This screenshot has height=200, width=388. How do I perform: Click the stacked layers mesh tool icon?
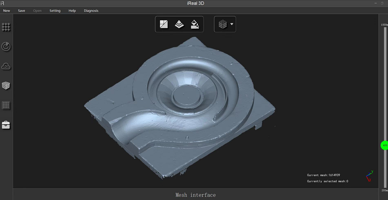pos(179,24)
